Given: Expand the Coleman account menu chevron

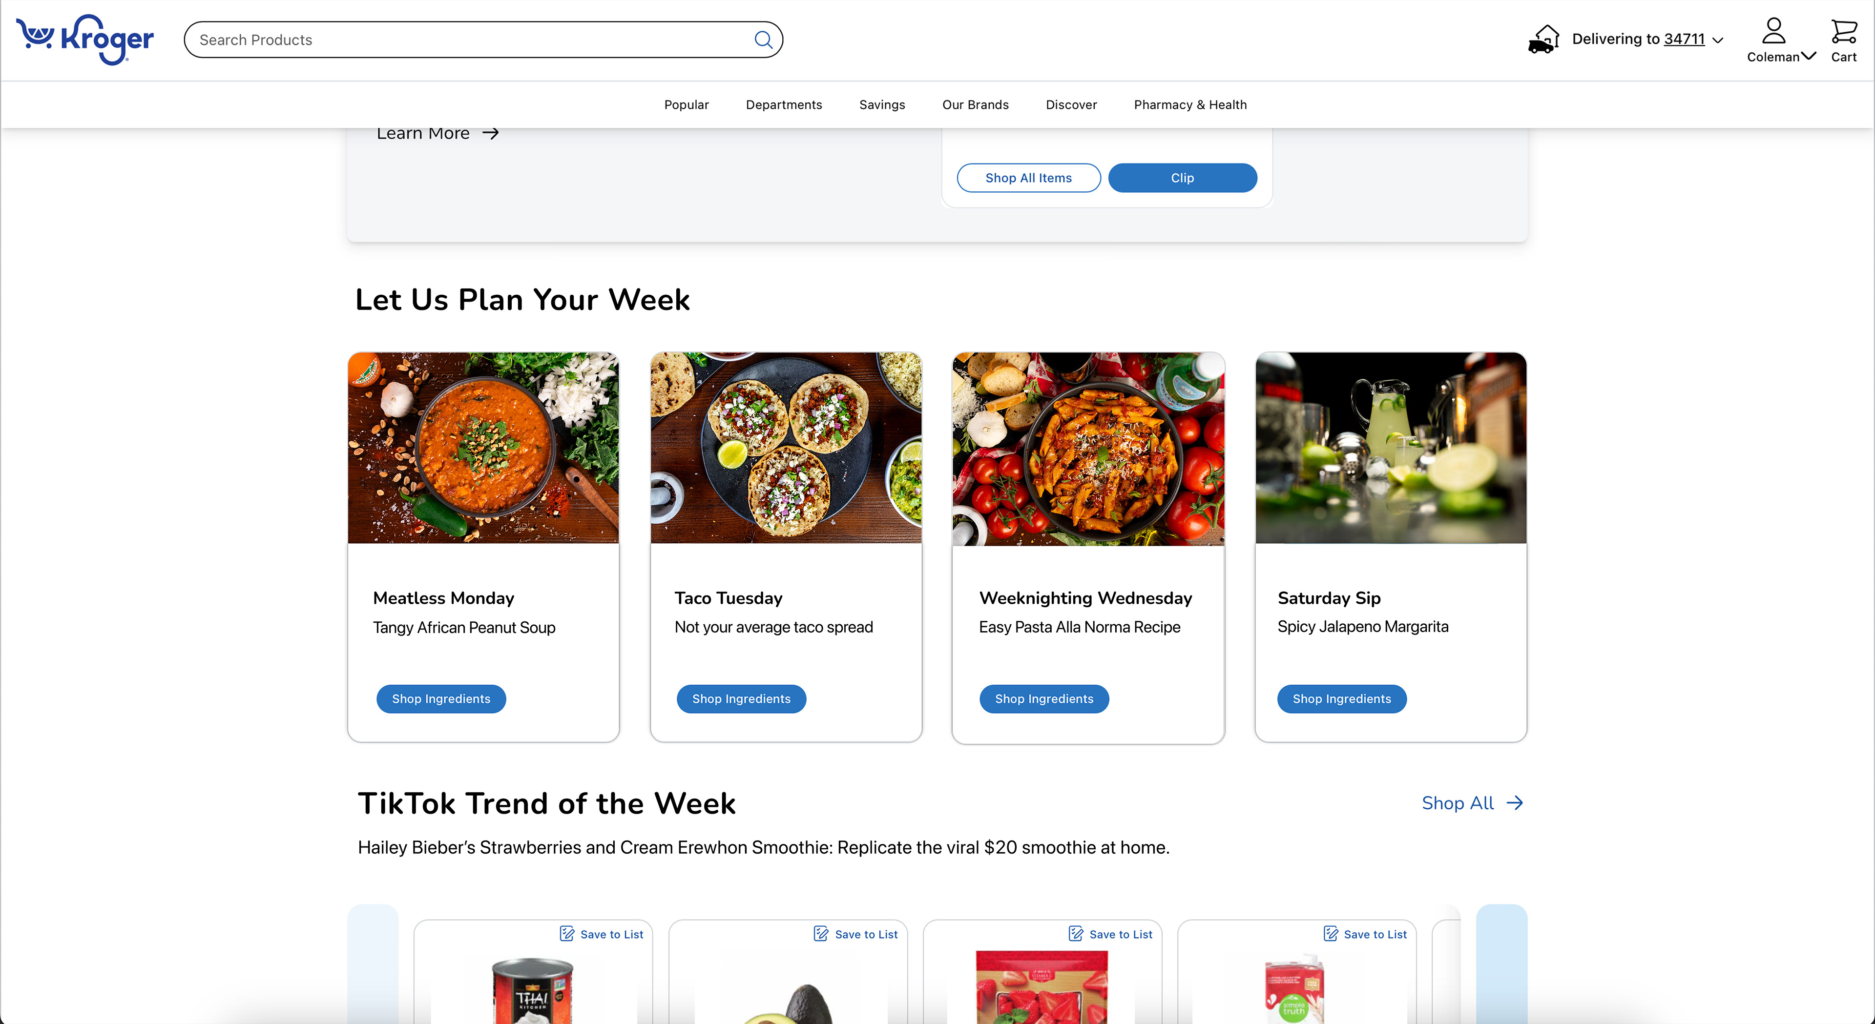Looking at the screenshot, I should 1810,56.
